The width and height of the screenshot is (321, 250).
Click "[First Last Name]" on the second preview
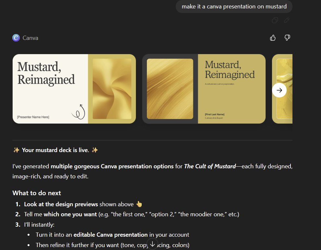[214, 114]
